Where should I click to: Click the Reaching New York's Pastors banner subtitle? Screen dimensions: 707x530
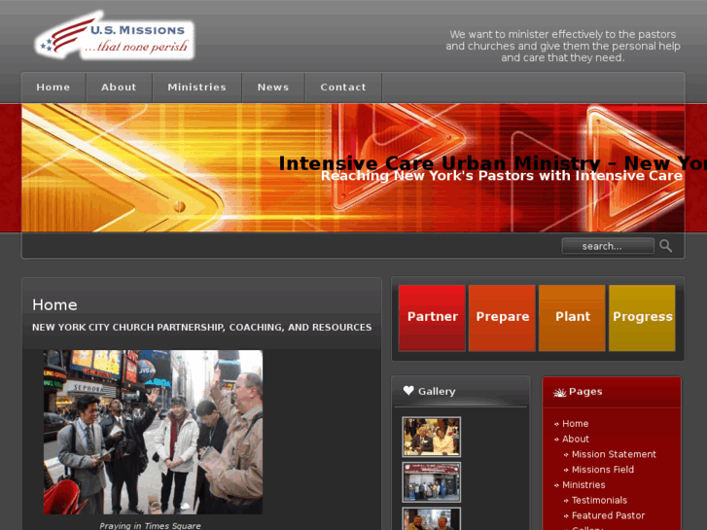[x=502, y=175]
